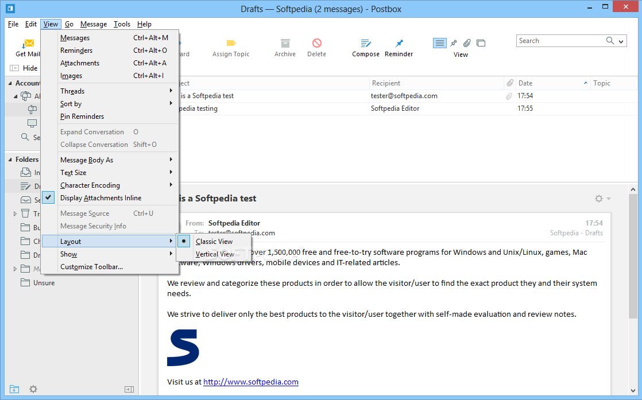Choose Images in the View menu
Viewport: 642px width, 400px height.
click(110, 76)
